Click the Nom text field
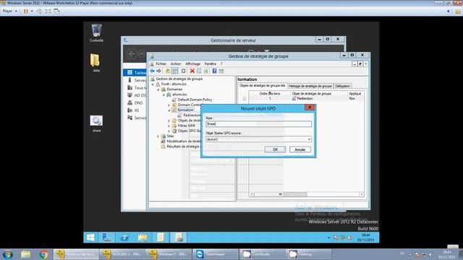The image size is (463, 260). point(258,124)
